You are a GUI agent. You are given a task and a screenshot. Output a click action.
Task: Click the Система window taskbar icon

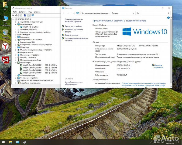18,142
